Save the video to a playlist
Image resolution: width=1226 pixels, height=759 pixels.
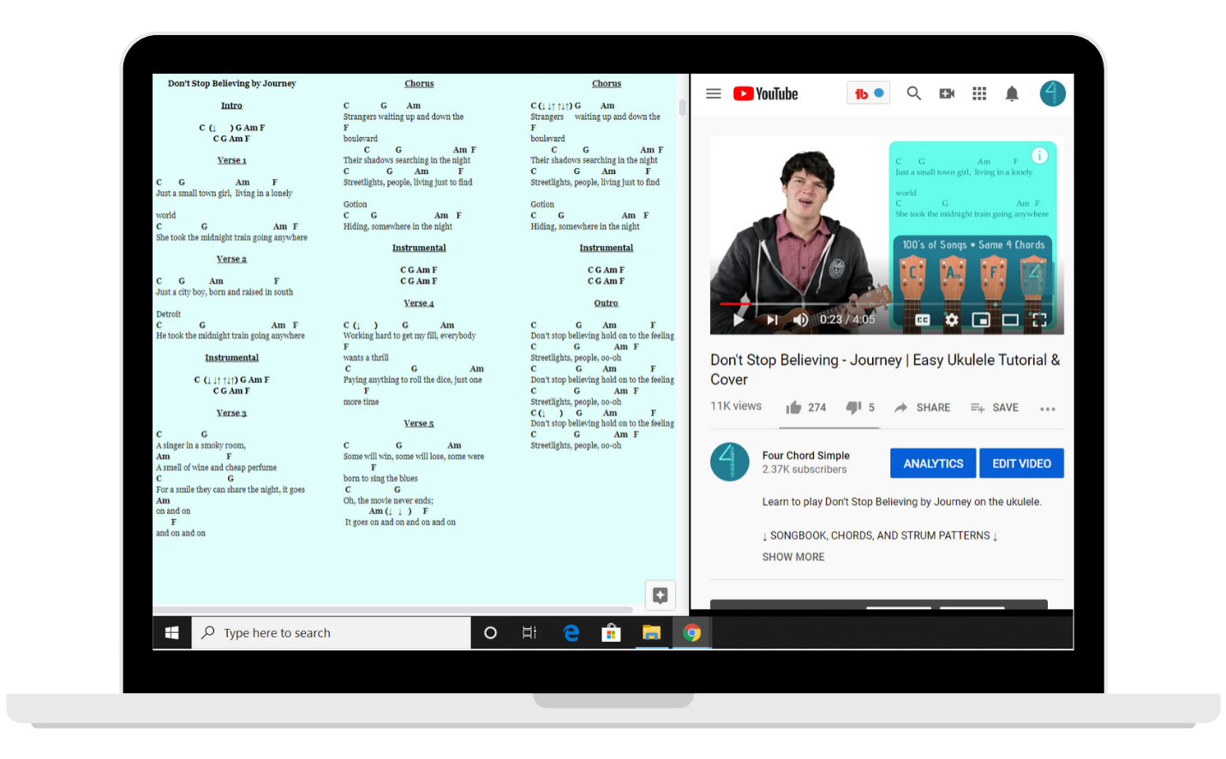point(995,408)
